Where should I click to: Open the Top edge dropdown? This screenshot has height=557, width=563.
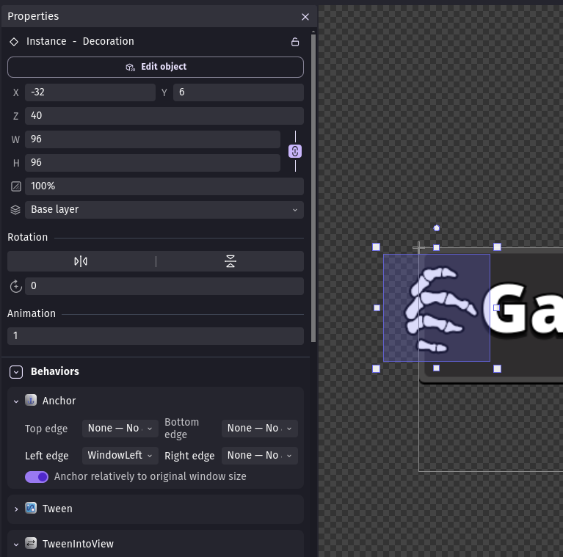(120, 429)
